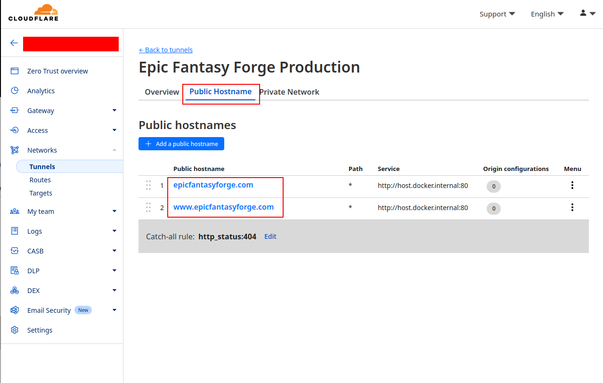Open the three-dot menu for www.epicfantasyforge.com row

[572, 207]
